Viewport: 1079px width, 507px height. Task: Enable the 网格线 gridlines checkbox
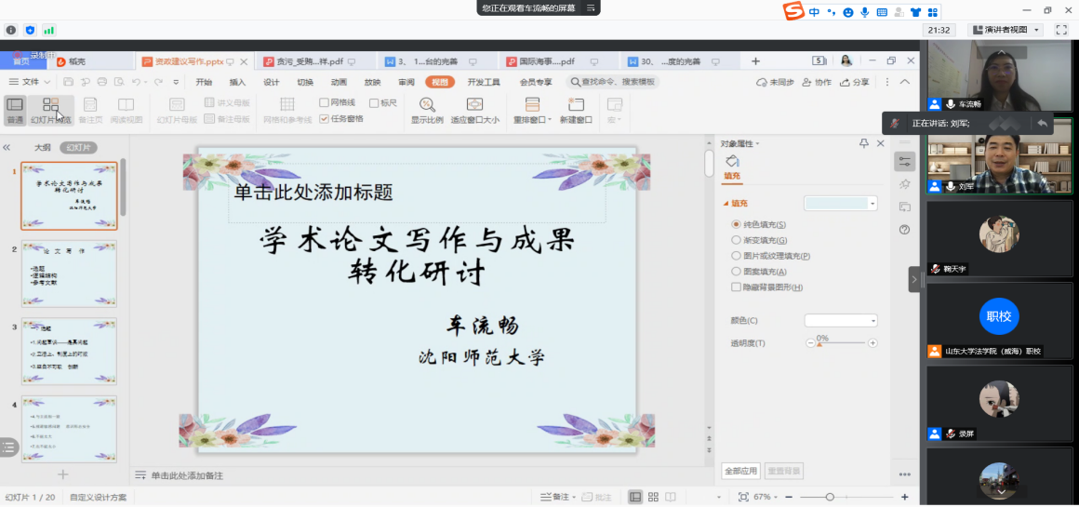(x=325, y=102)
